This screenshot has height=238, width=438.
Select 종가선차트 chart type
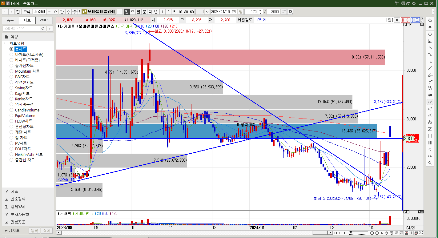click(11, 66)
